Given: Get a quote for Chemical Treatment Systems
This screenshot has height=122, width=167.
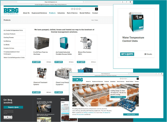Looking at the screenshot, I should coord(36,92).
